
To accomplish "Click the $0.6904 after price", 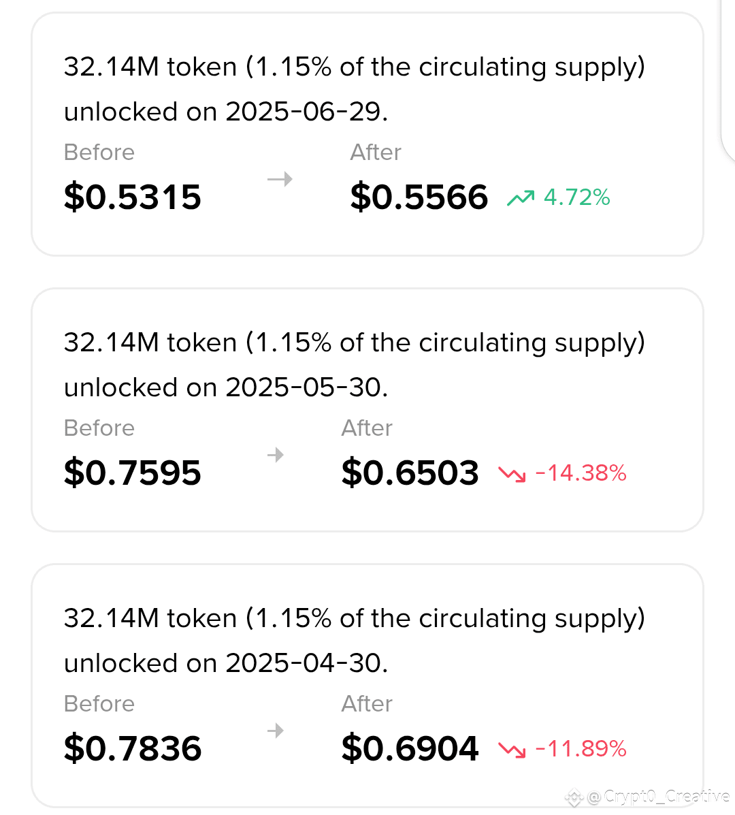I will pos(410,749).
